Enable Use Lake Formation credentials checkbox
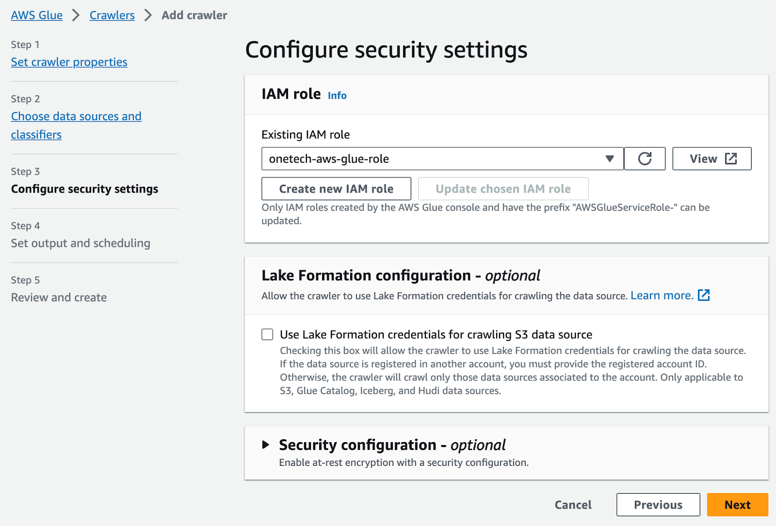This screenshot has width=776, height=526. point(267,335)
